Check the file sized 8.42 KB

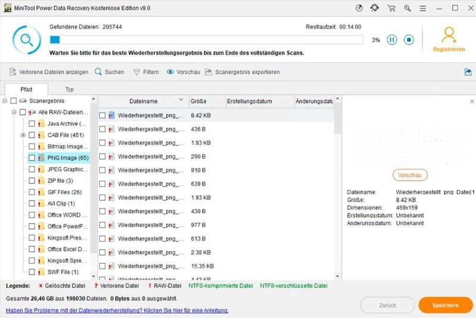coord(102,115)
